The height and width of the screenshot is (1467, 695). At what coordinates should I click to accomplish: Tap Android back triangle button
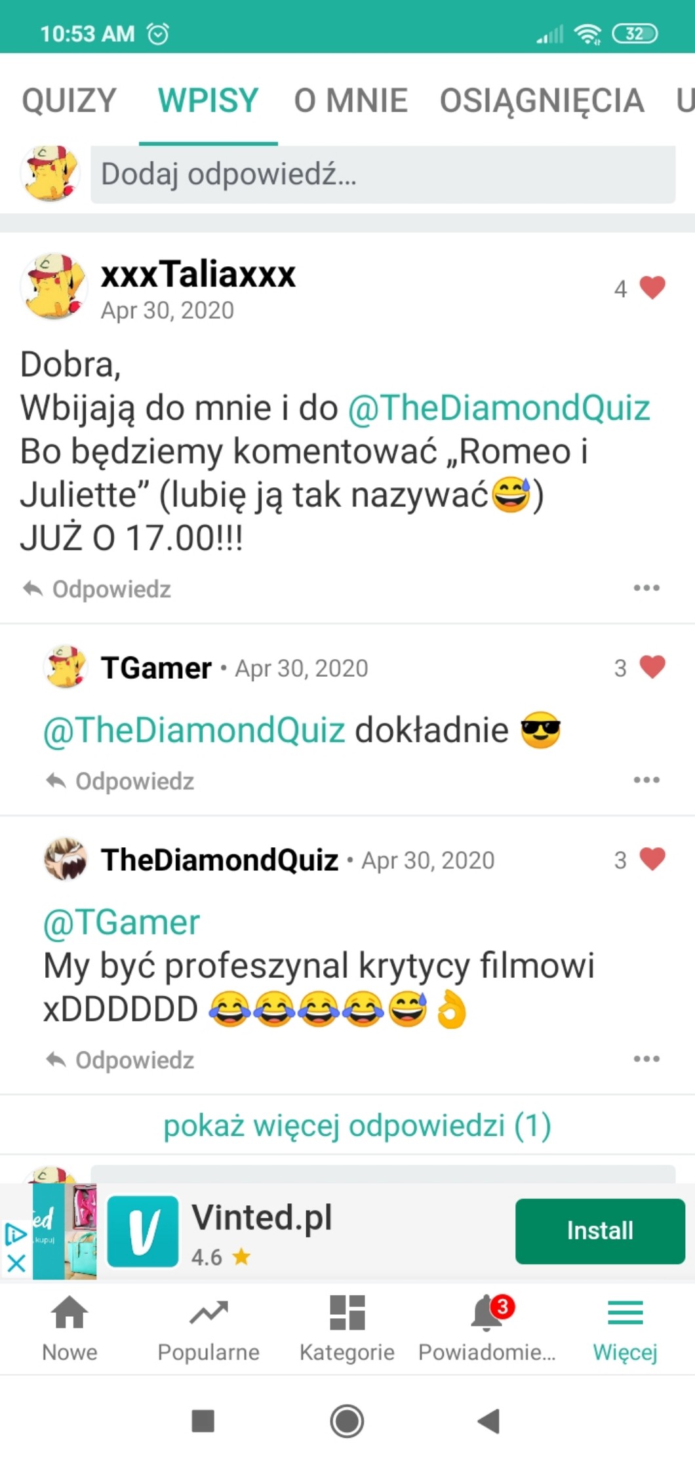(x=489, y=1421)
